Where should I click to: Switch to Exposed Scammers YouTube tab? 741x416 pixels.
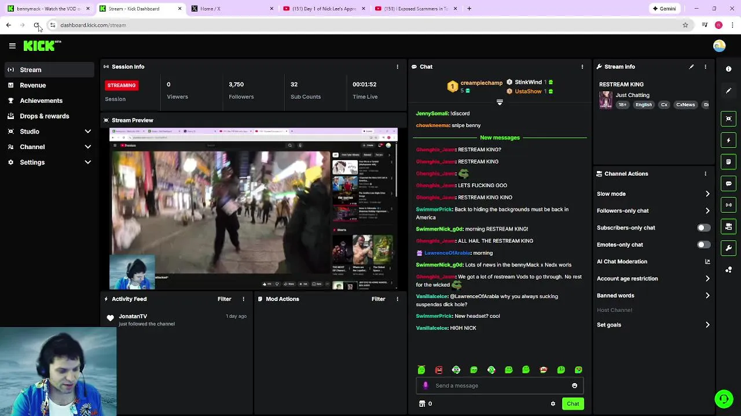pos(416,9)
